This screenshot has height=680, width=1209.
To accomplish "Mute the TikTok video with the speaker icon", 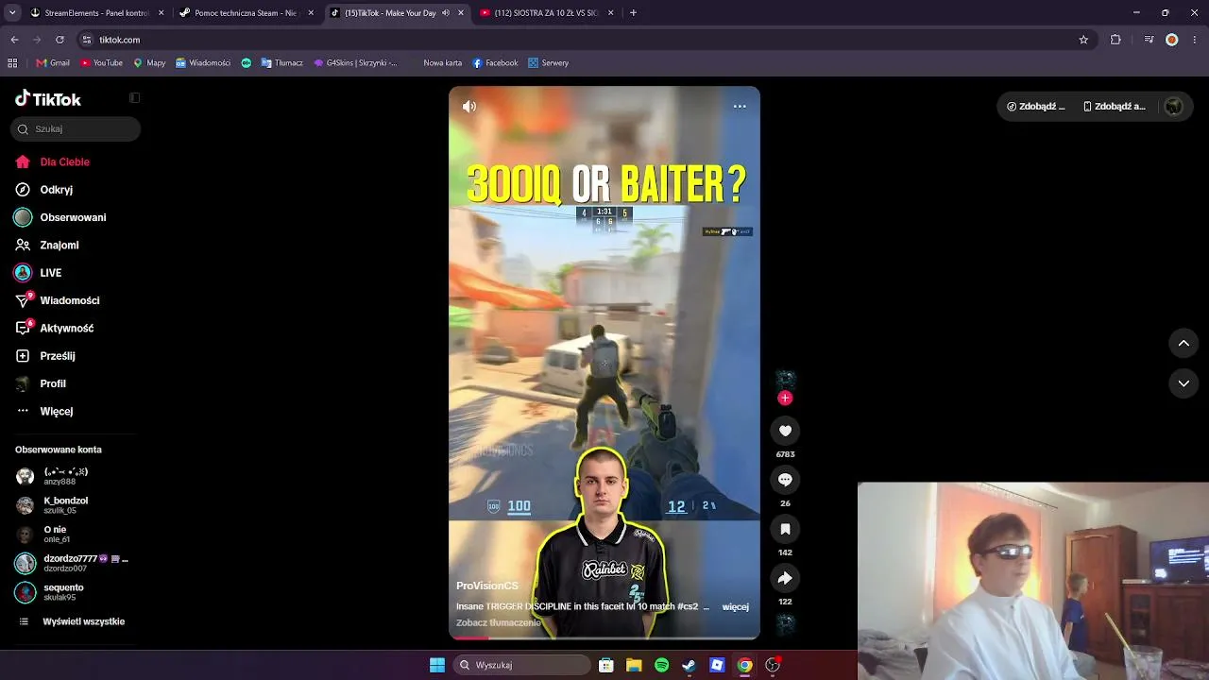I will (468, 107).
